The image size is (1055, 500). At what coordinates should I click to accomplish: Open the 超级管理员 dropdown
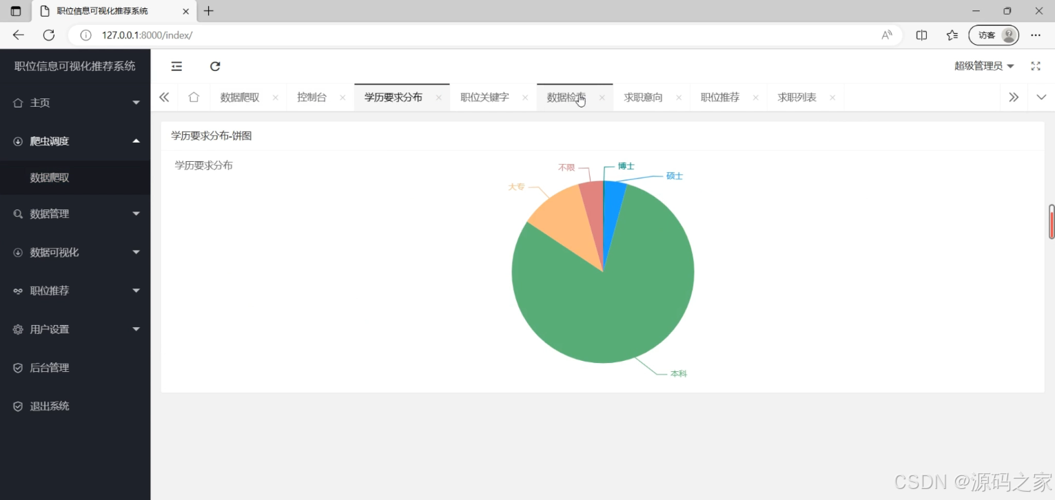coord(983,66)
